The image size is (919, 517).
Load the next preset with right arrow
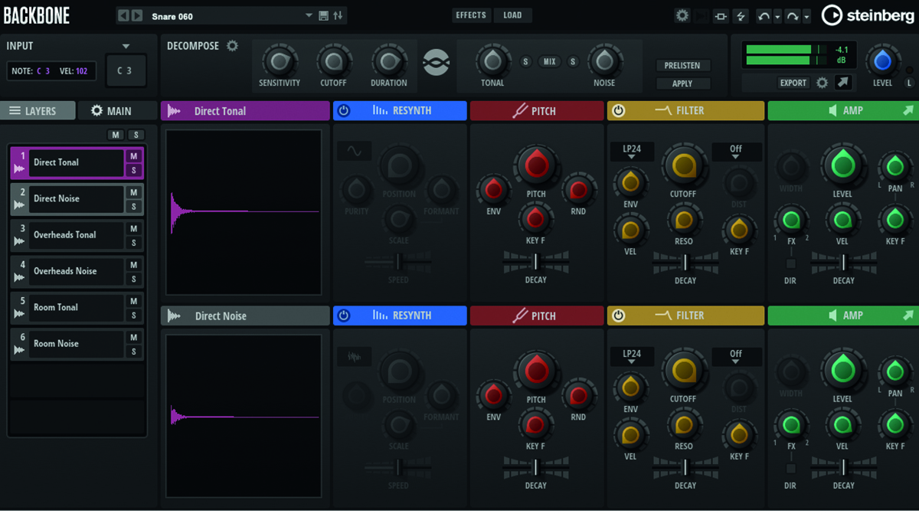click(x=137, y=15)
